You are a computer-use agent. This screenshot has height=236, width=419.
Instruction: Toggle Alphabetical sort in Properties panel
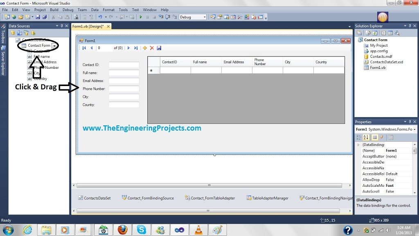(x=366, y=137)
